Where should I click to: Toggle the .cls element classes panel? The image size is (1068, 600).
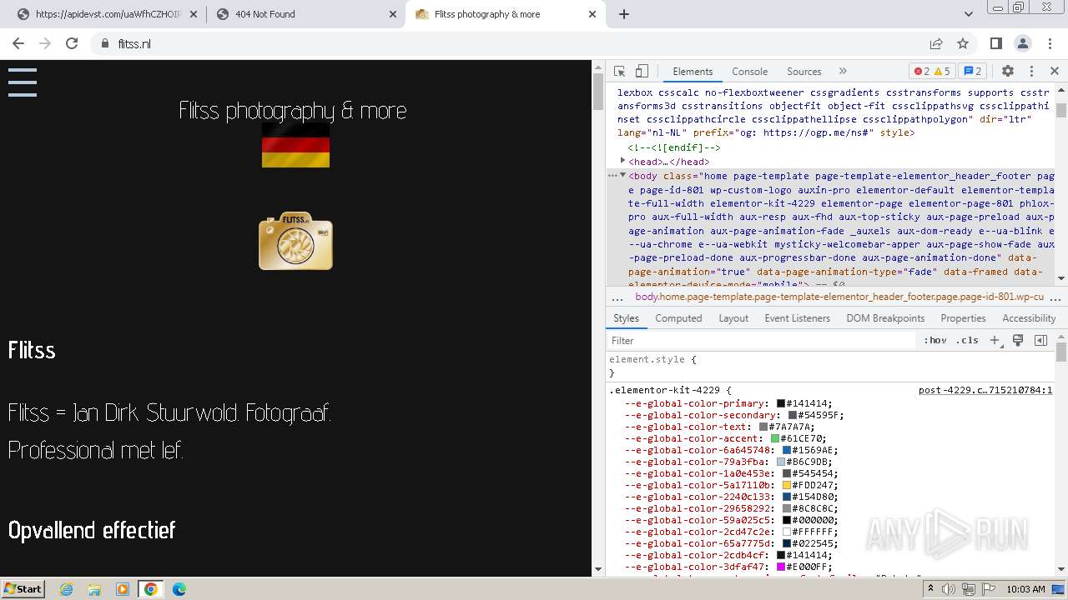click(x=967, y=341)
